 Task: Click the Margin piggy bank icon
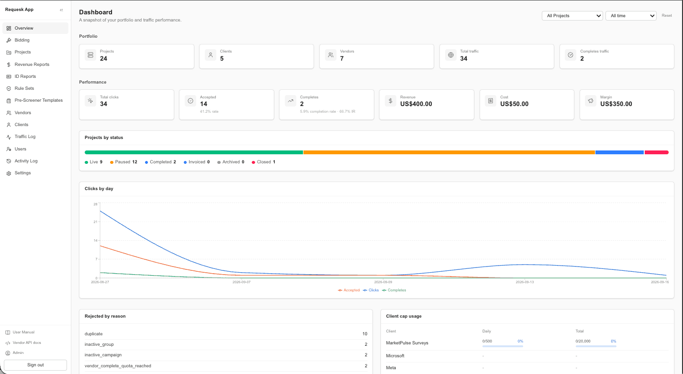(591, 101)
